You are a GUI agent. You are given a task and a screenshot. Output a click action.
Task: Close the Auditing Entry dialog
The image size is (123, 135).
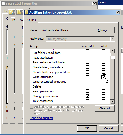click(x=118, y=13)
